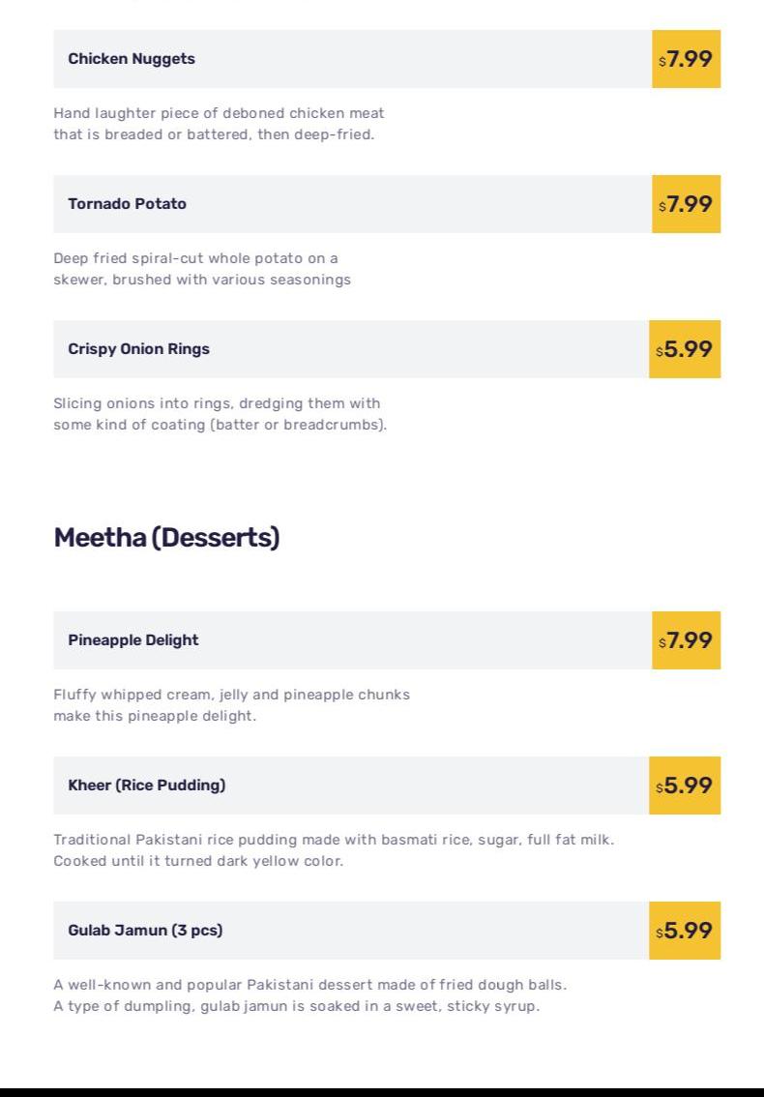Click the Pineapple Delight dessert title

tap(133, 640)
